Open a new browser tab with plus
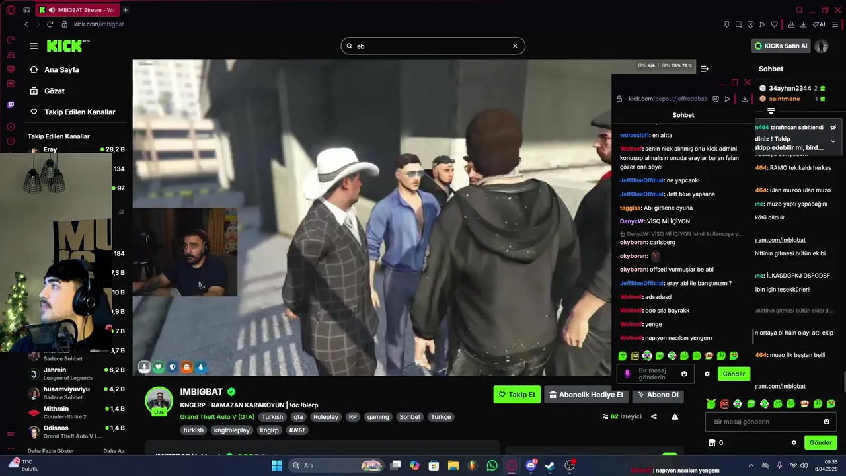This screenshot has height=476, width=846. [x=125, y=10]
